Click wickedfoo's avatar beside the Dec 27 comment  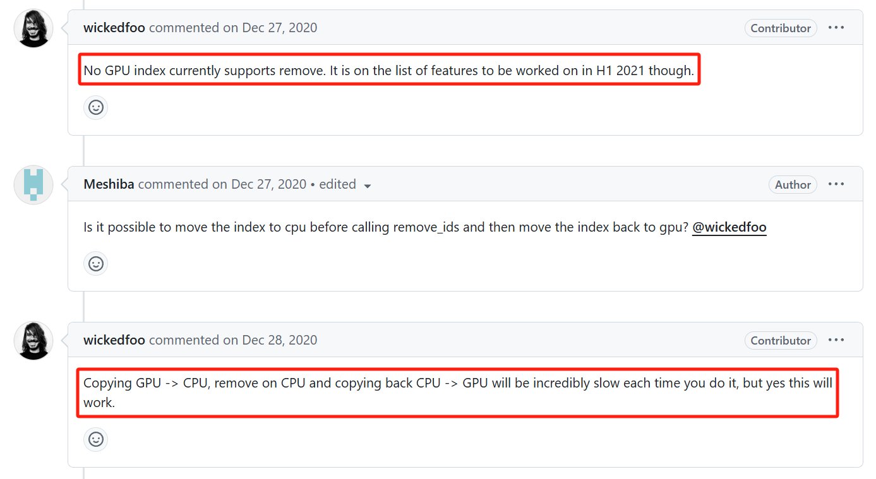33,29
